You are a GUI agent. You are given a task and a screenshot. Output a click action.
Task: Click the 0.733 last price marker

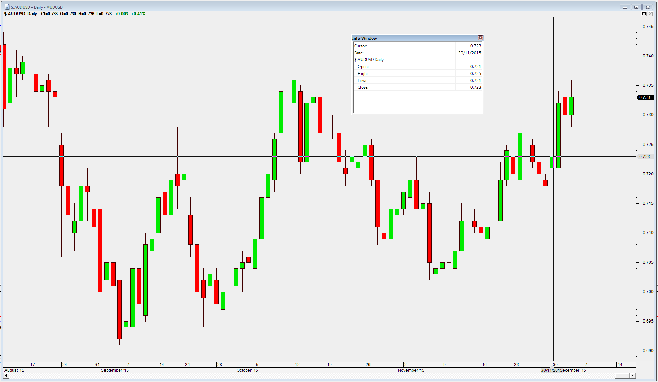pos(645,97)
